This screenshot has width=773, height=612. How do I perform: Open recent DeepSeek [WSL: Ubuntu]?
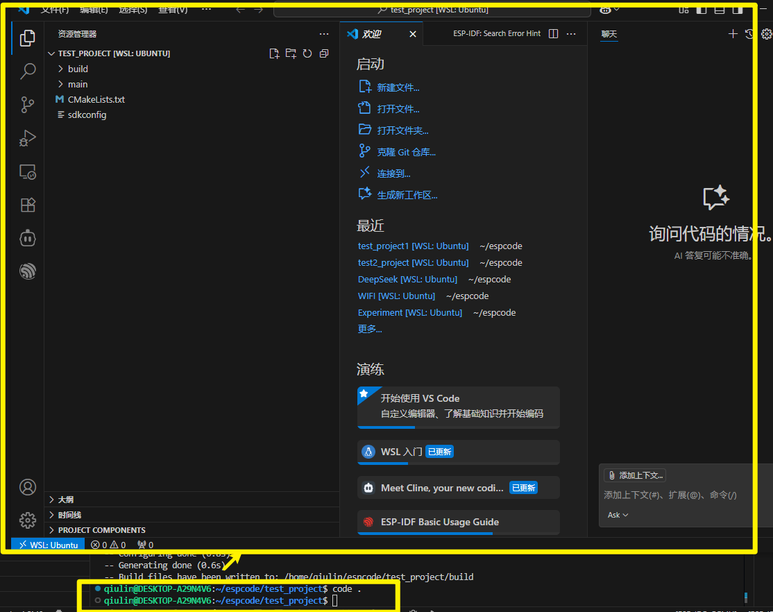pos(407,280)
